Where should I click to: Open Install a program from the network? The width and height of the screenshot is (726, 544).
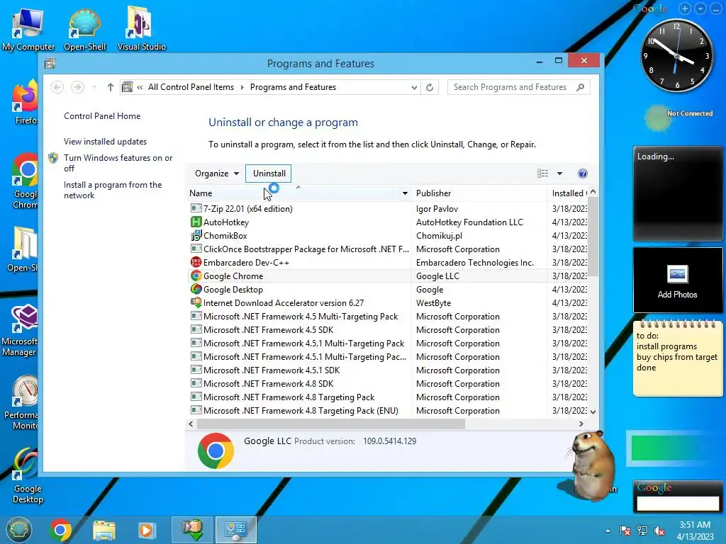[113, 190]
